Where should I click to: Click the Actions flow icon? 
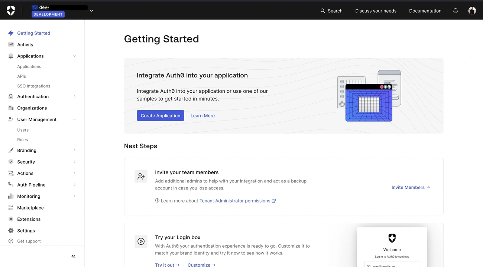(11, 173)
